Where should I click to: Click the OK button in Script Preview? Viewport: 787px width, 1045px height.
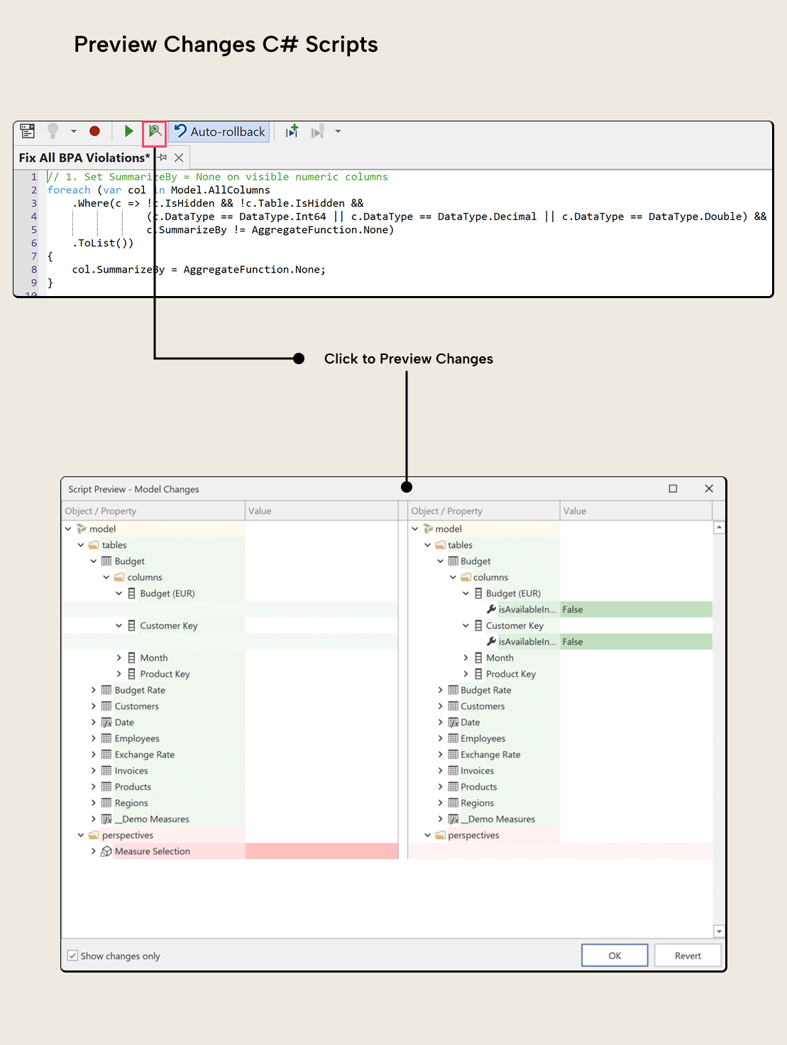click(614, 955)
